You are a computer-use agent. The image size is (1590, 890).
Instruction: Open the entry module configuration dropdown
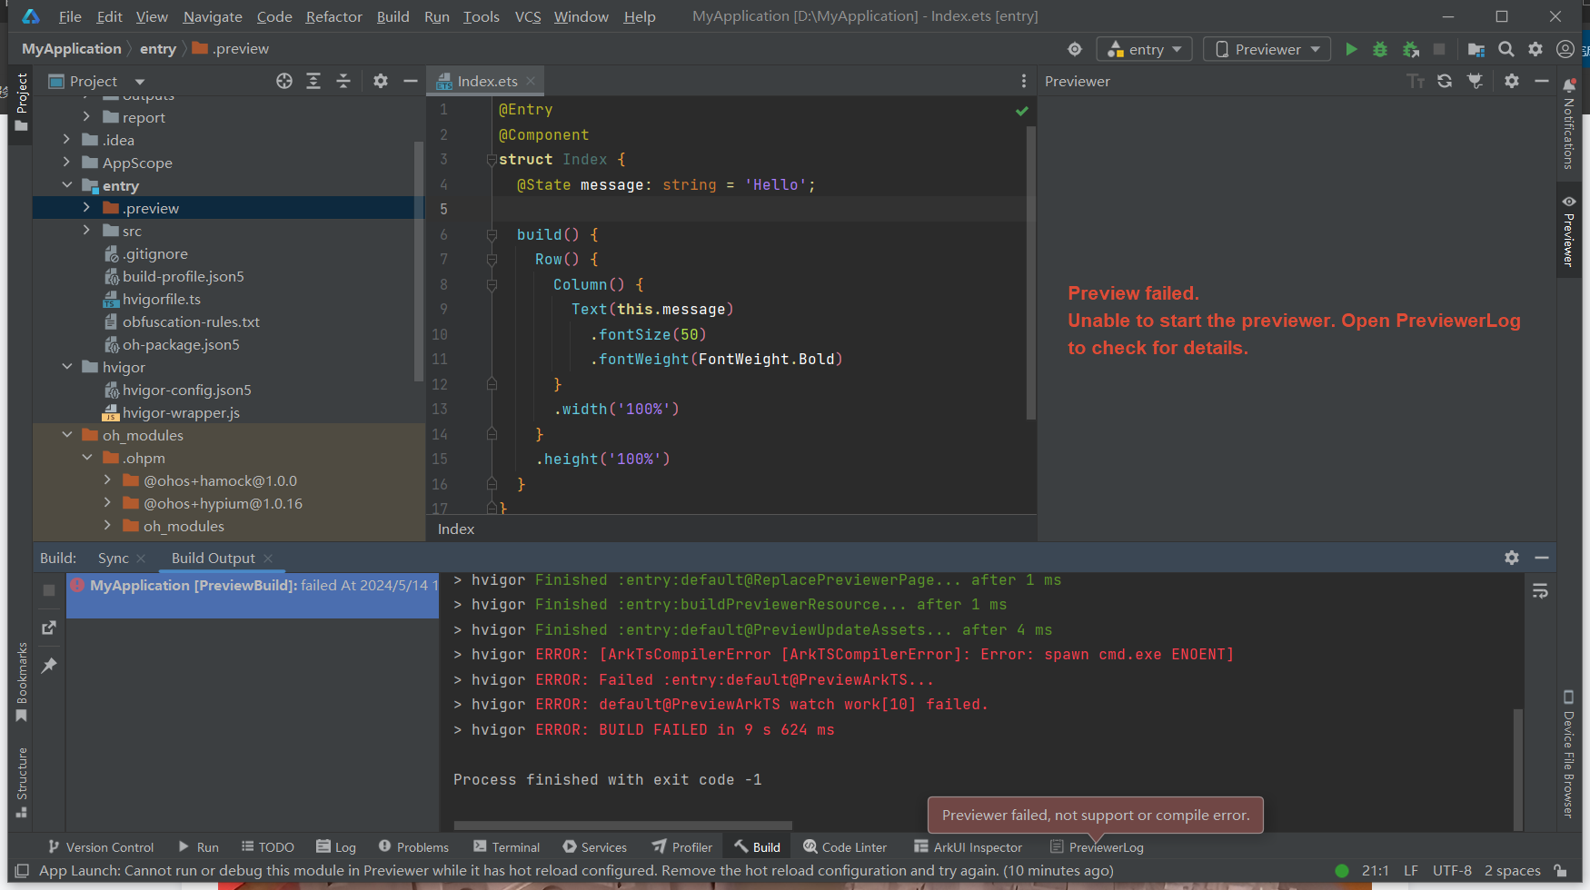point(1145,49)
